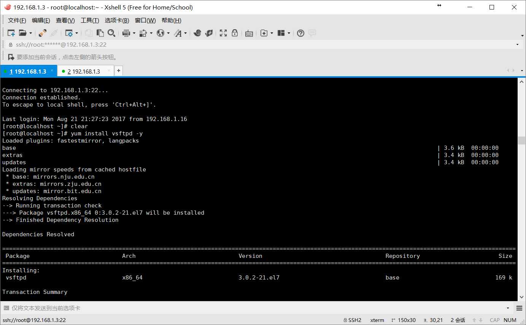
Task: Click the 2 会话 status bar entry
Action: 458,320
